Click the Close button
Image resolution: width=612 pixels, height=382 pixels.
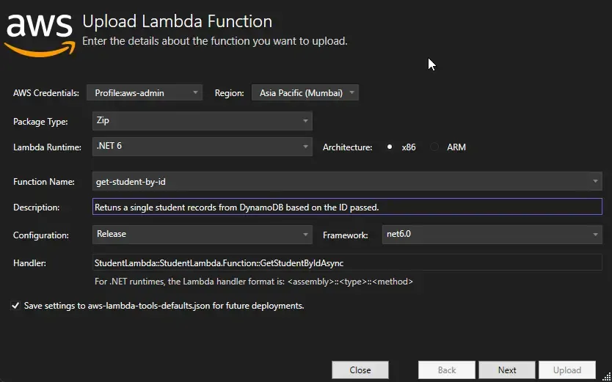pyautogui.click(x=360, y=370)
